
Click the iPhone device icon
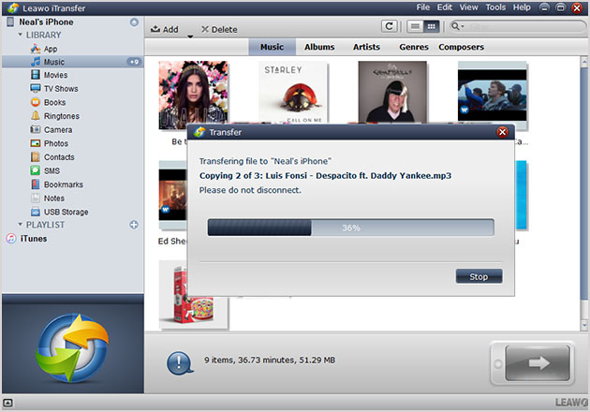pyautogui.click(x=10, y=22)
